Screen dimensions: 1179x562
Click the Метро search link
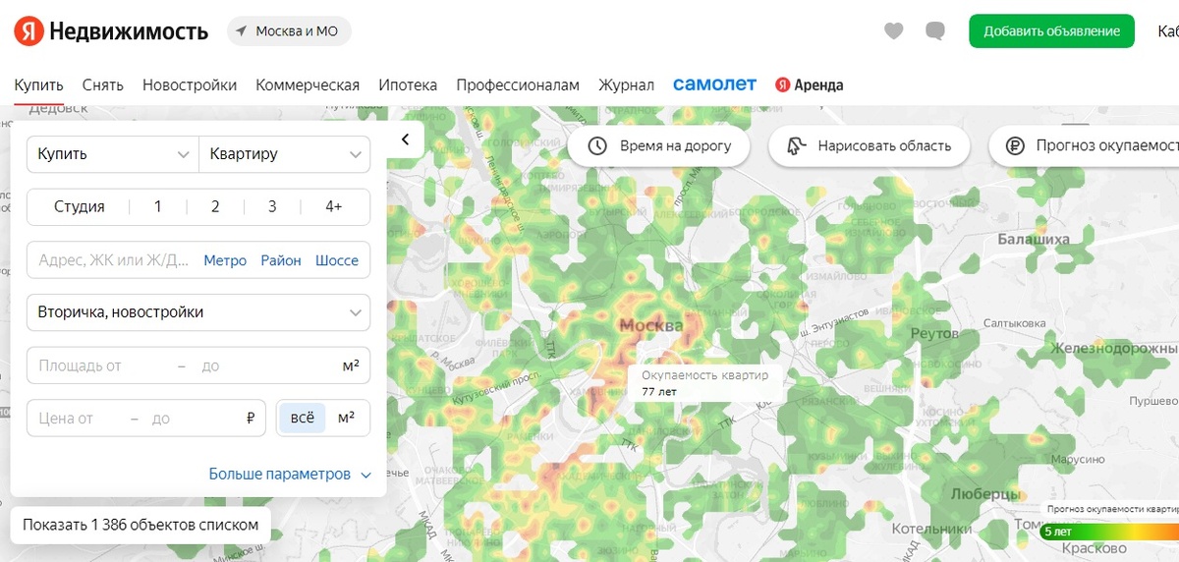pyautogui.click(x=225, y=260)
